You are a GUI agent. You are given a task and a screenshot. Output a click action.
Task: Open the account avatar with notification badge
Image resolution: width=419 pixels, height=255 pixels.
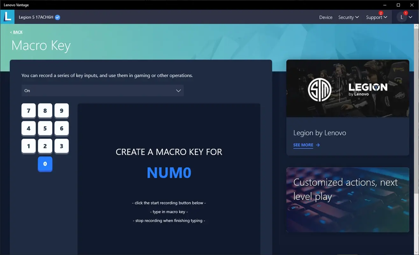pos(402,17)
